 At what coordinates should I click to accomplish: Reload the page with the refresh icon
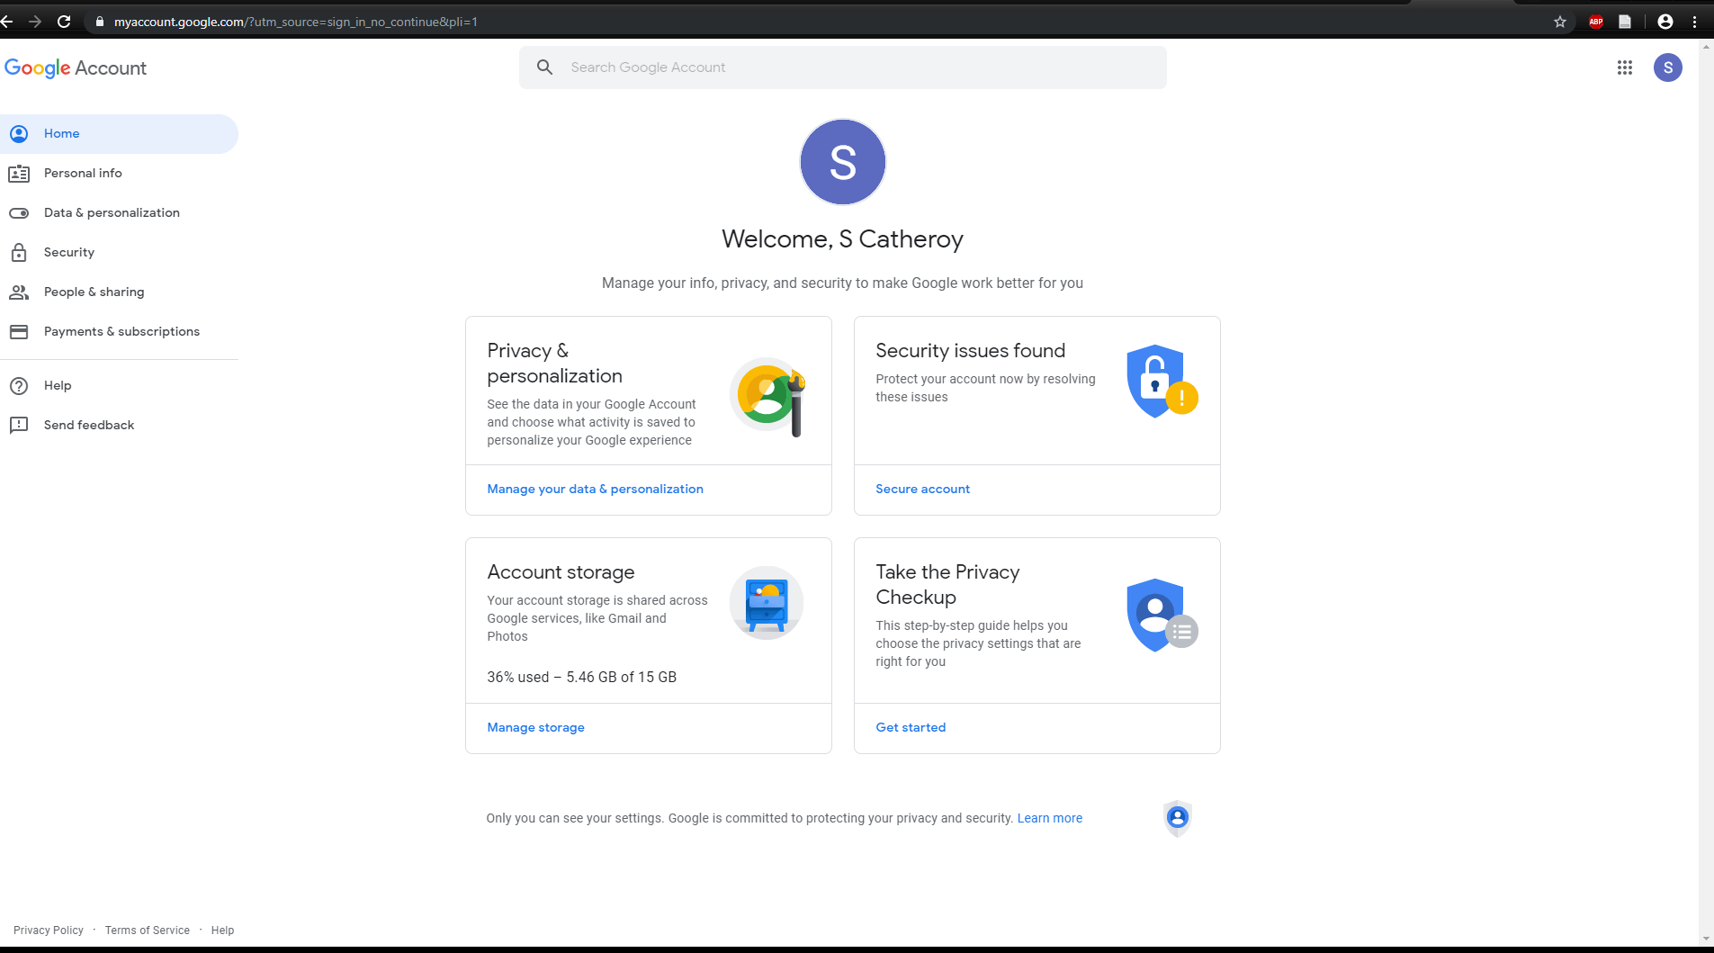[x=64, y=22]
